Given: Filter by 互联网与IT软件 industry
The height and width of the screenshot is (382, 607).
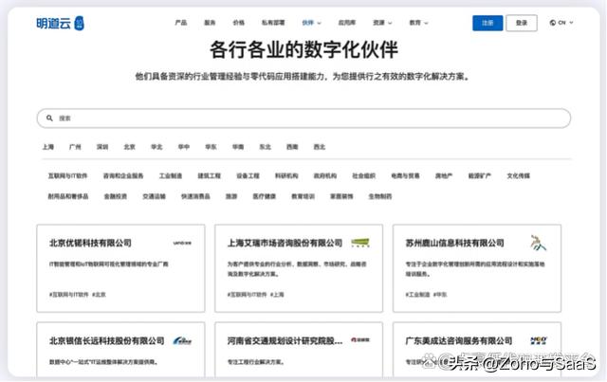Looking at the screenshot, I should [x=67, y=175].
